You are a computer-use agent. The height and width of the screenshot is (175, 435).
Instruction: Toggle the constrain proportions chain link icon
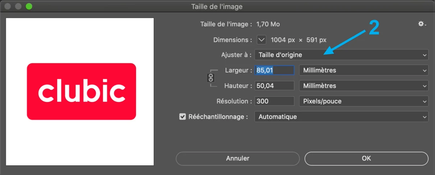coord(211,78)
